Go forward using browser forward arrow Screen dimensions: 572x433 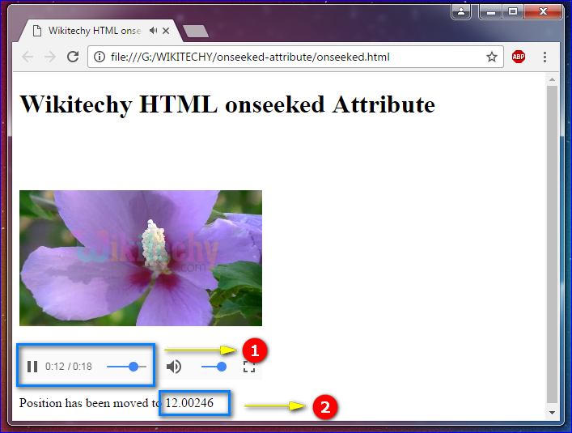(49, 57)
